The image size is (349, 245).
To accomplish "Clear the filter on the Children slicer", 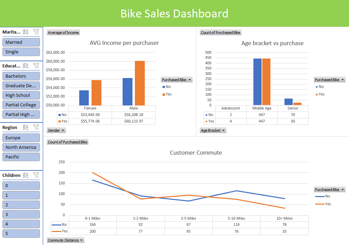I will 36,175.
